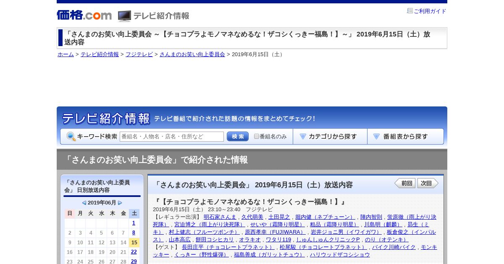504x264 pixels.
Task: Open せいや（霜降り明星） link
Action: tap(278, 224)
